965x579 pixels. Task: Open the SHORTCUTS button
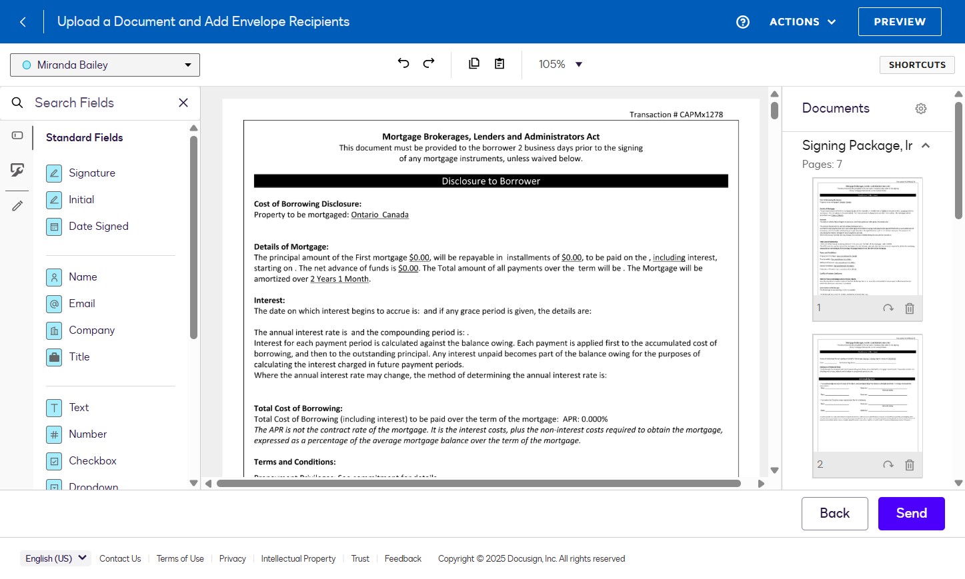tap(917, 65)
